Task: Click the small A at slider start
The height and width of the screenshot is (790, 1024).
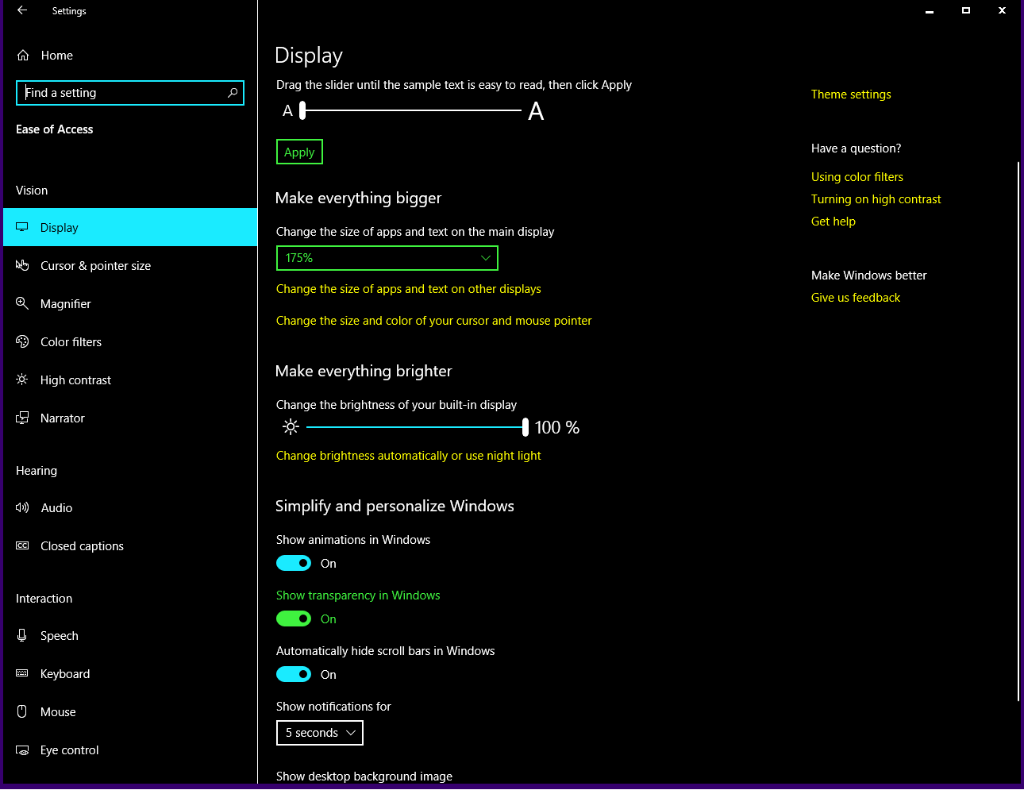Action: (287, 111)
